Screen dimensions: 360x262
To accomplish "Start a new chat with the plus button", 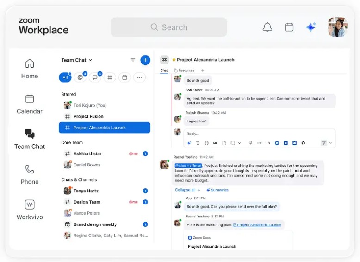I will coord(145,60).
